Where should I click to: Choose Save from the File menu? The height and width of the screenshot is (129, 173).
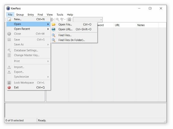point(28,40)
